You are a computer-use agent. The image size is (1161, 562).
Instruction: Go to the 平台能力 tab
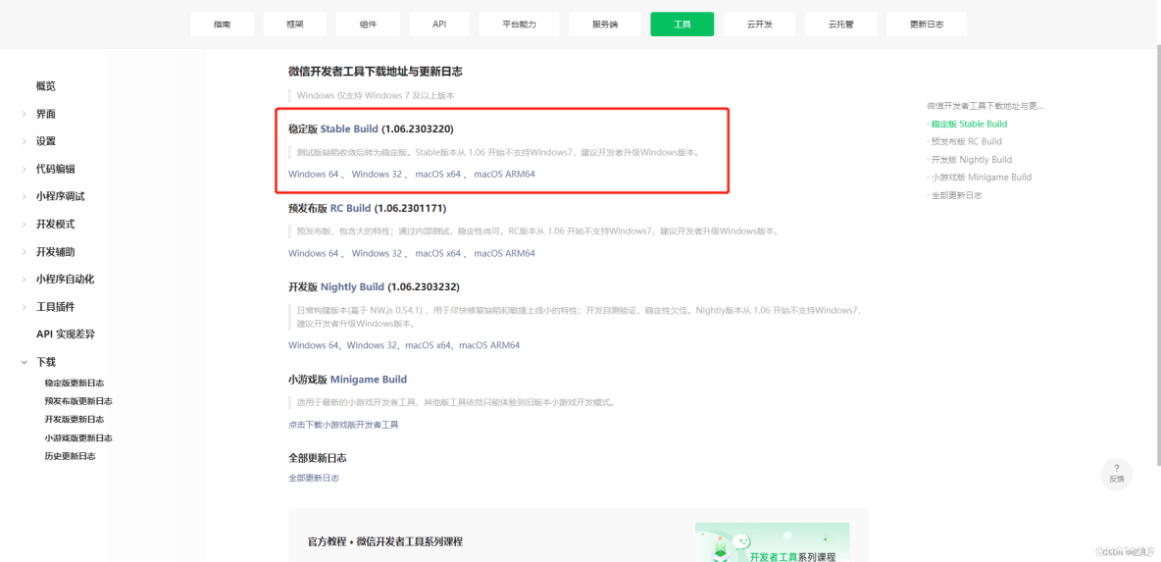click(519, 25)
